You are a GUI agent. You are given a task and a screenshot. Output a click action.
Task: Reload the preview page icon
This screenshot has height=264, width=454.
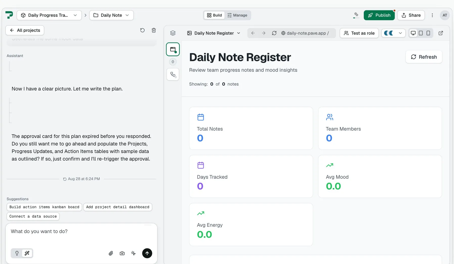coord(274,33)
